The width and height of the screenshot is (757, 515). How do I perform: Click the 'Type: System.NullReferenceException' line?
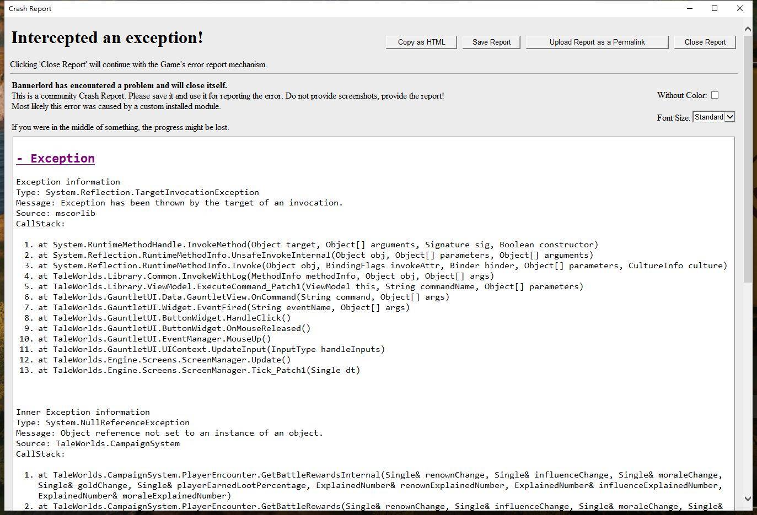tap(103, 422)
